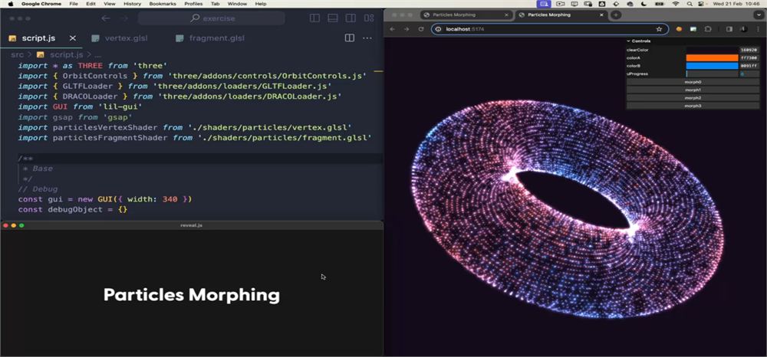
Task: Click the menu bar date and time
Action: click(x=736, y=4)
